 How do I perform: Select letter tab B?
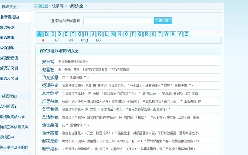coord(46,34)
